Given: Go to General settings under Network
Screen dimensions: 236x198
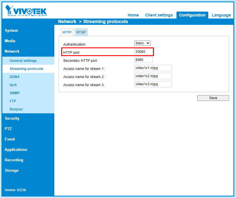Looking at the screenshot, I should point(23,61).
